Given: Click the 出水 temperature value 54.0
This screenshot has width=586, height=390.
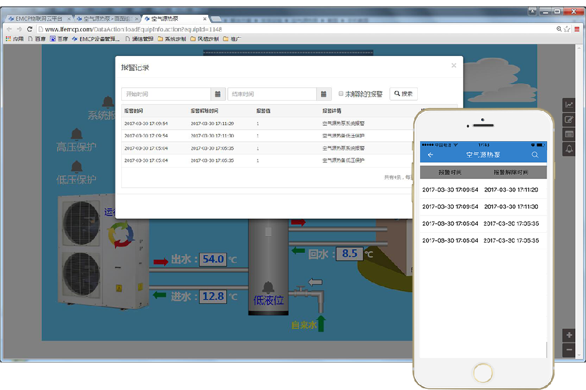Looking at the screenshot, I should [213, 259].
